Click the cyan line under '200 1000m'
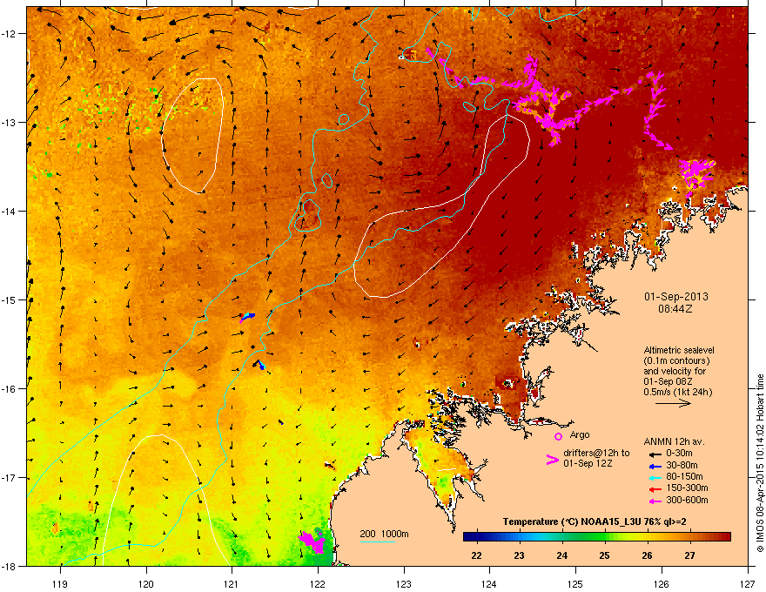The width and height of the screenshot is (766, 592). (377, 542)
